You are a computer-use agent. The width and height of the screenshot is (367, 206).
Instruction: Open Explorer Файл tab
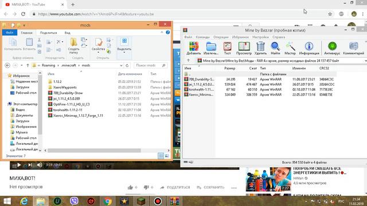10,33
